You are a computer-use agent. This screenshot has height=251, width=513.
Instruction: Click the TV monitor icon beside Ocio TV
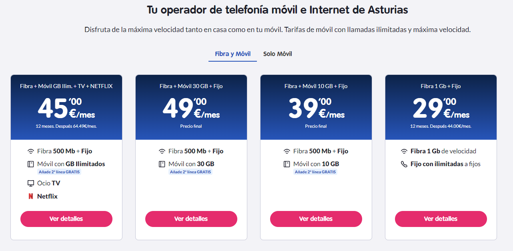pyautogui.click(x=31, y=183)
